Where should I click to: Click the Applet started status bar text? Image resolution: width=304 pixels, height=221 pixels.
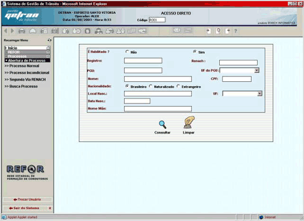(x=22, y=217)
